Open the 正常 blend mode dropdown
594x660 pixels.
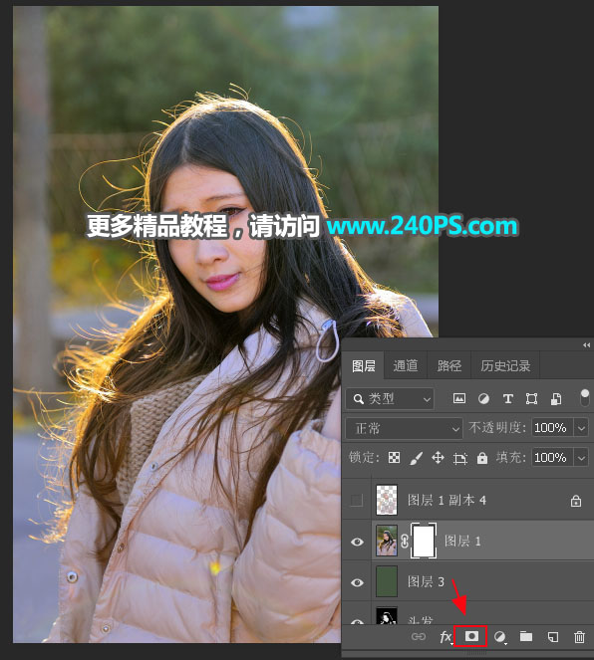pos(404,428)
